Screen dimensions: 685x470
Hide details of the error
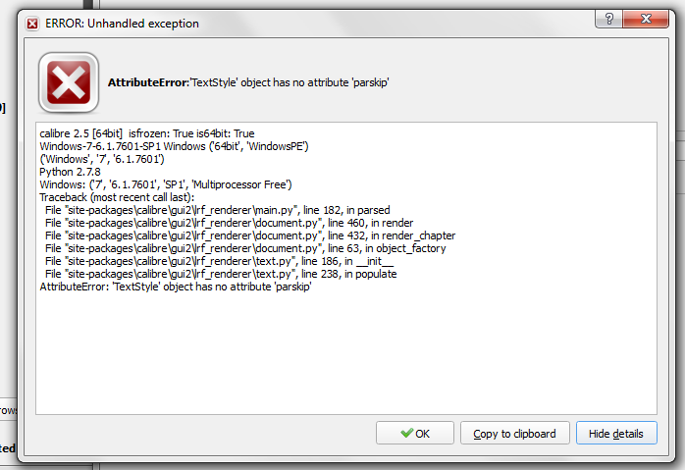point(616,434)
